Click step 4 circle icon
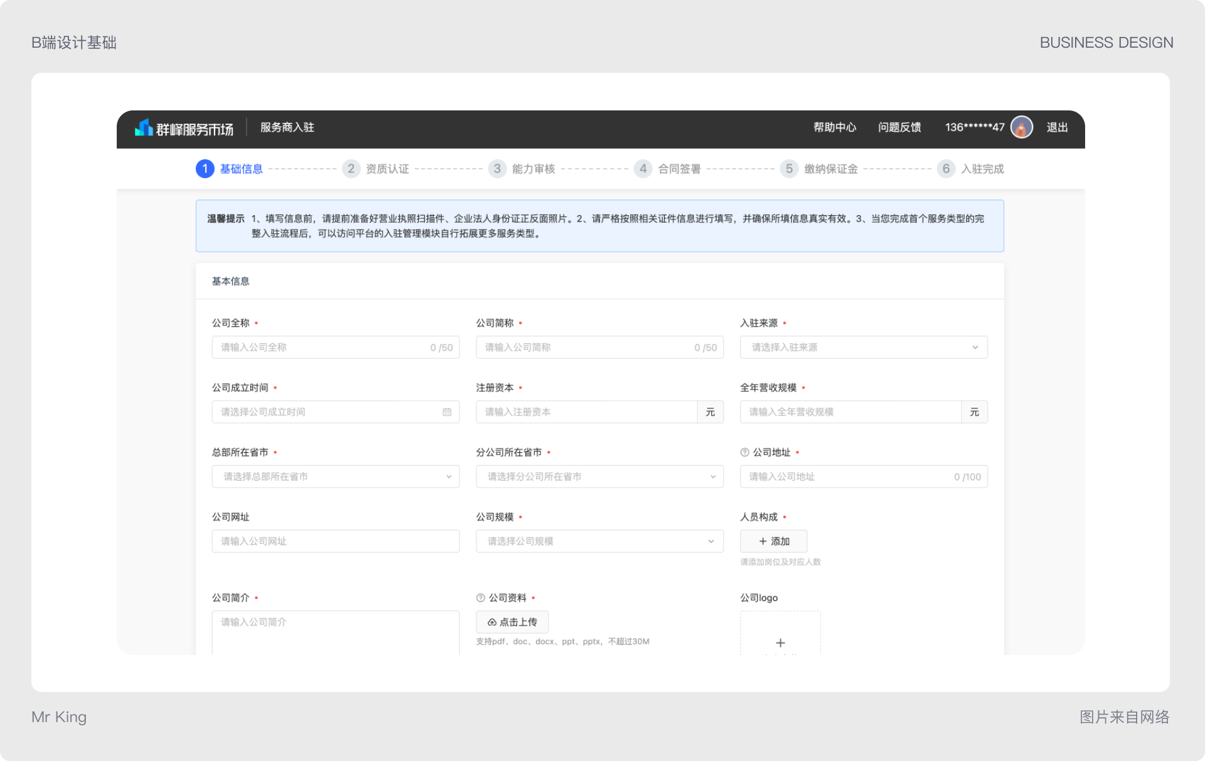This screenshot has width=1205, height=761. (x=643, y=169)
